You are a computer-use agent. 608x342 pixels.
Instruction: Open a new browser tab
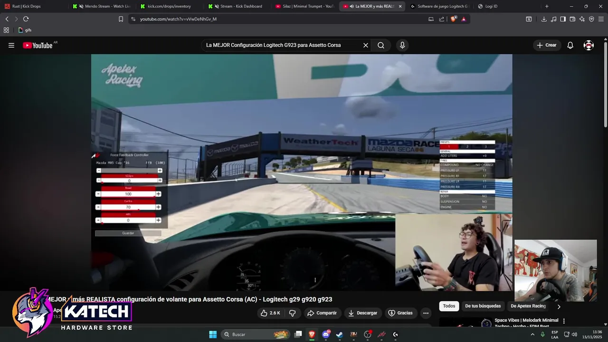tap(547, 6)
